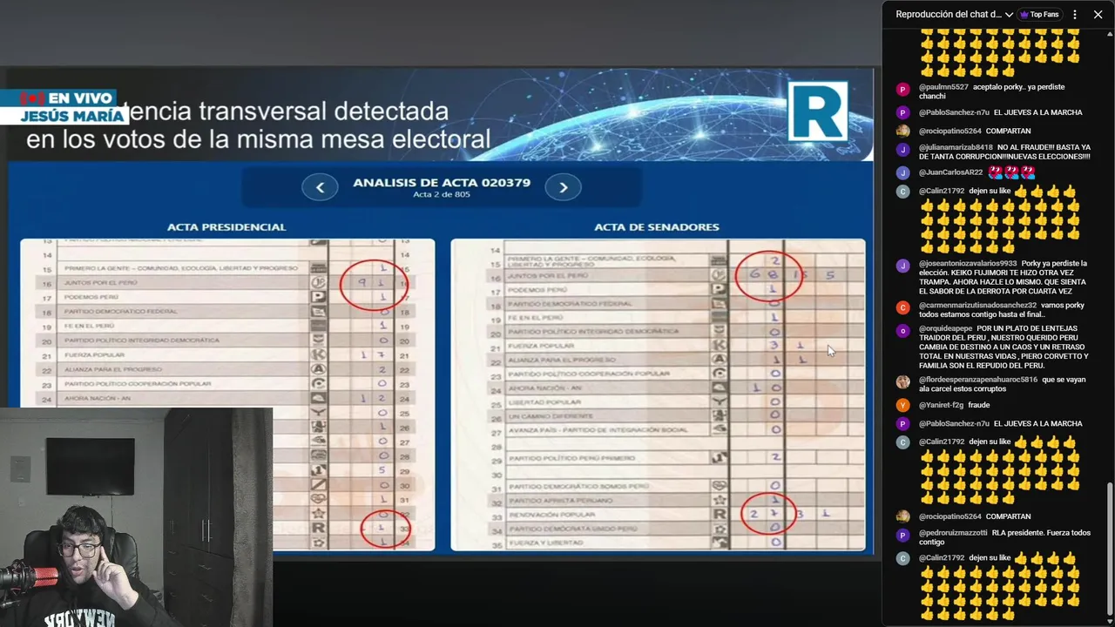The width and height of the screenshot is (1115, 627).
Task: Click @julianamarizab8418's avatar in chat
Action: [903, 150]
